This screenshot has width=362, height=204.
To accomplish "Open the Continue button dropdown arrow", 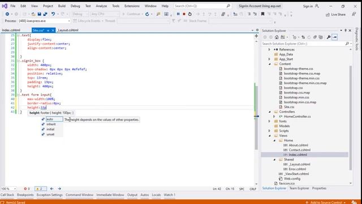I will click(x=142, y=14).
